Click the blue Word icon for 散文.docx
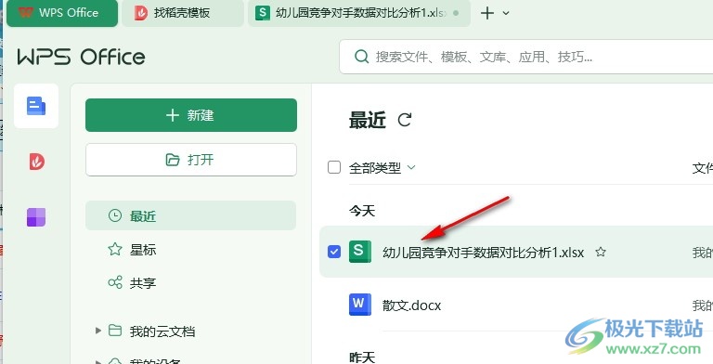The height and width of the screenshot is (364, 713). (359, 305)
